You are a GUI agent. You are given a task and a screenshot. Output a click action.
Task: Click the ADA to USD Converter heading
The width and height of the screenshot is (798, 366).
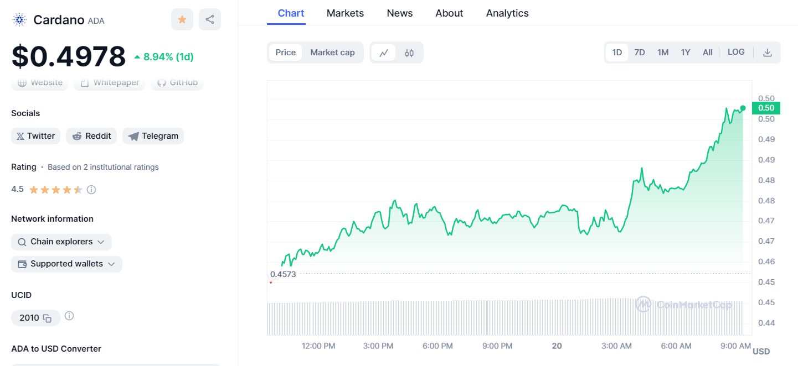click(x=56, y=349)
